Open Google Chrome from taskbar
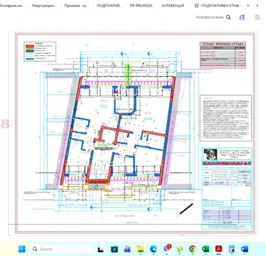 point(192,249)
